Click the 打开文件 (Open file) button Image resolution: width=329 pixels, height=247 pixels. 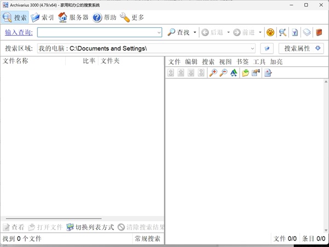tap(46, 227)
